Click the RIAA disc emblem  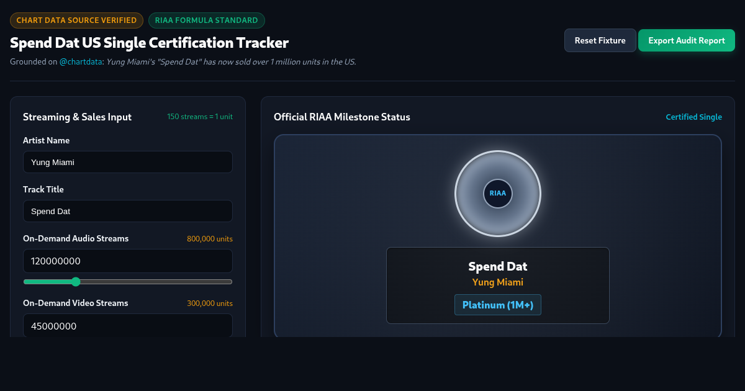coord(498,193)
